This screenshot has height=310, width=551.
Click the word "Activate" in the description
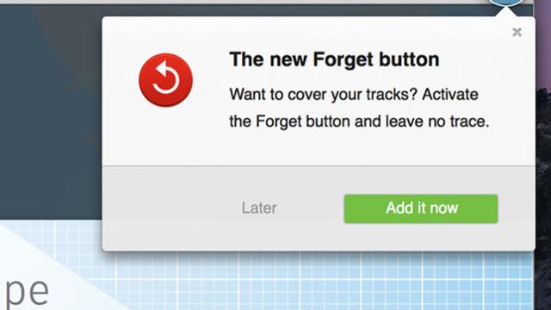tap(450, 94)
